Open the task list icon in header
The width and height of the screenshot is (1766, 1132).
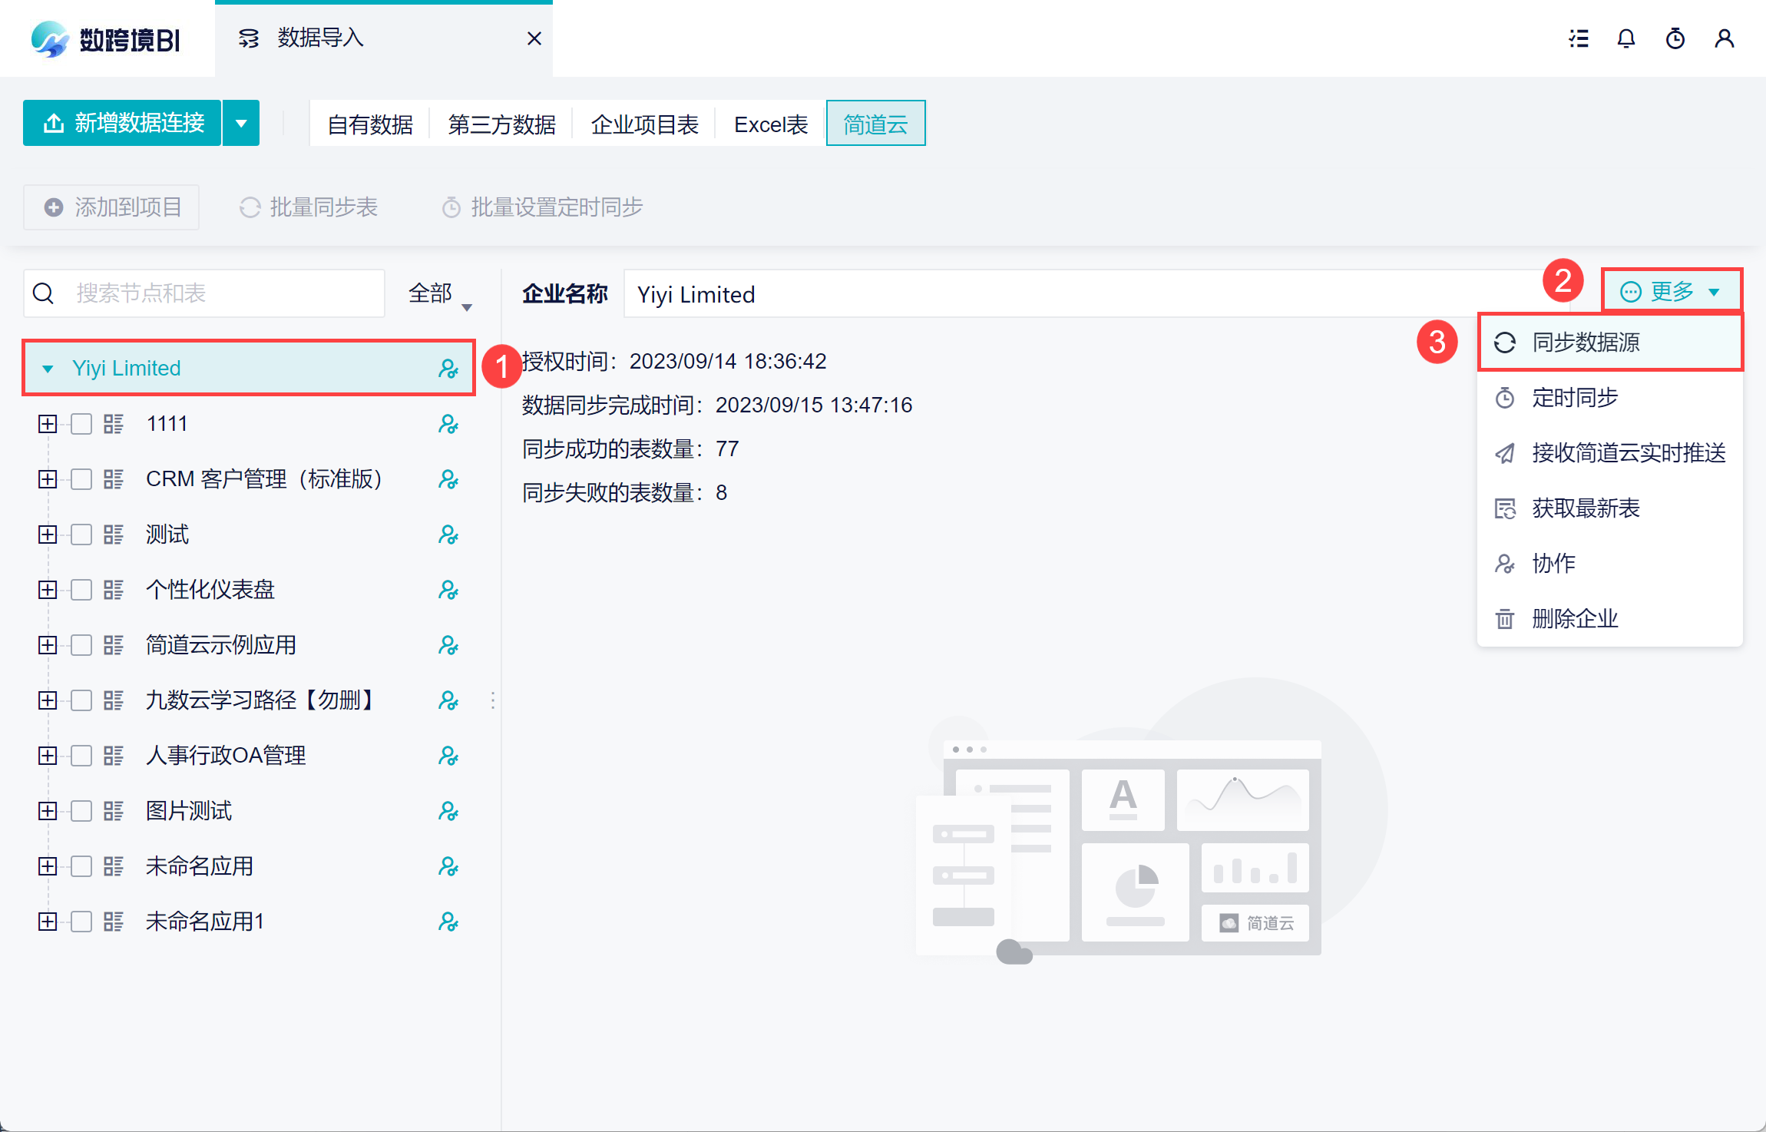[x=1578, y=38]
